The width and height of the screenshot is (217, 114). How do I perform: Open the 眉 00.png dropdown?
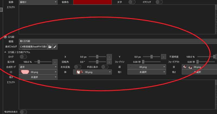(147, 67)
